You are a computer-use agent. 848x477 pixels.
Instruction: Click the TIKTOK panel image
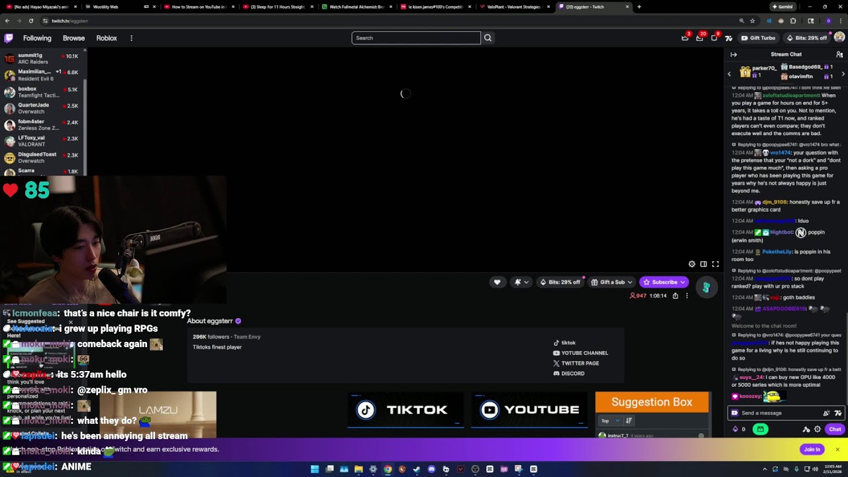click(405, 410)
